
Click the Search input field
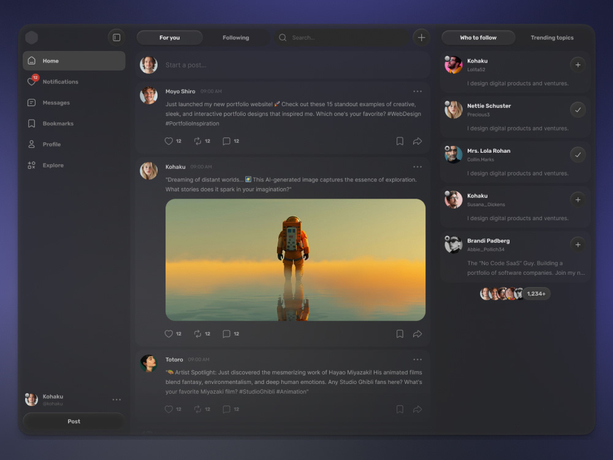[x=341, y=37]
